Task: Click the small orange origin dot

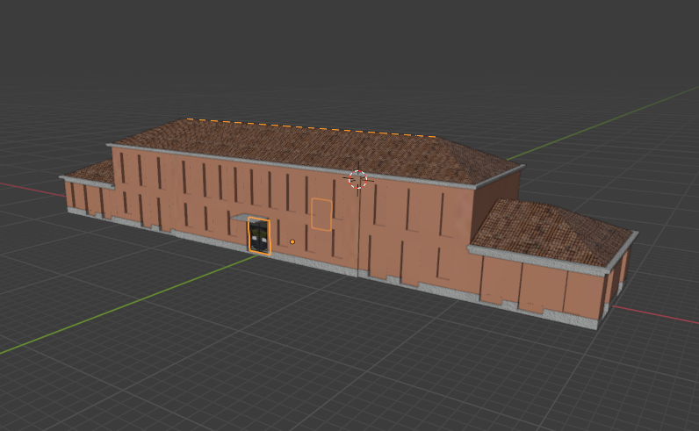Action: click(x=292, y=241)
